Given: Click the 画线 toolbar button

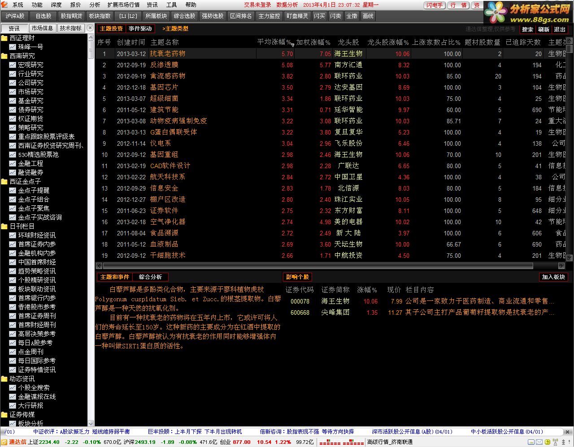Looking at the screenshot, I should [368, 16].
